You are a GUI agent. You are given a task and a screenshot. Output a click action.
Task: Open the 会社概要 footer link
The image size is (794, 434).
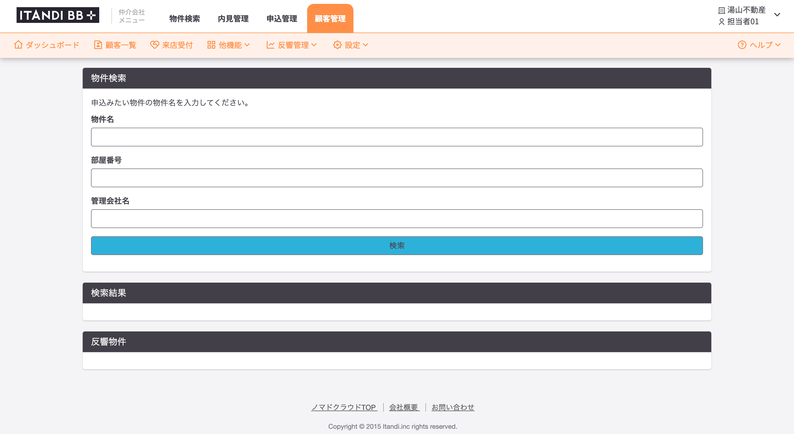point(404,407)
